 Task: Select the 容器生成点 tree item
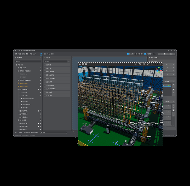[x=25, y=114]
